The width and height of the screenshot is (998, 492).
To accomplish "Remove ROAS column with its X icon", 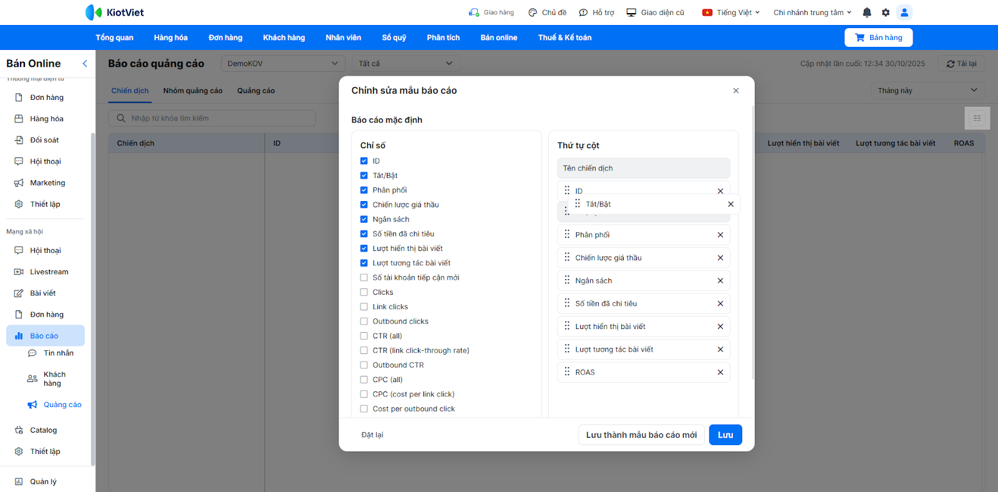I will click(720, 373).
